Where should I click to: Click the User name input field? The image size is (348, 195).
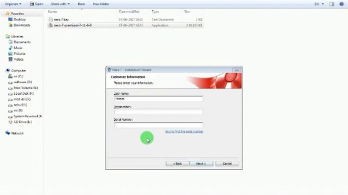pyautogui.click(x=158, y=99)
